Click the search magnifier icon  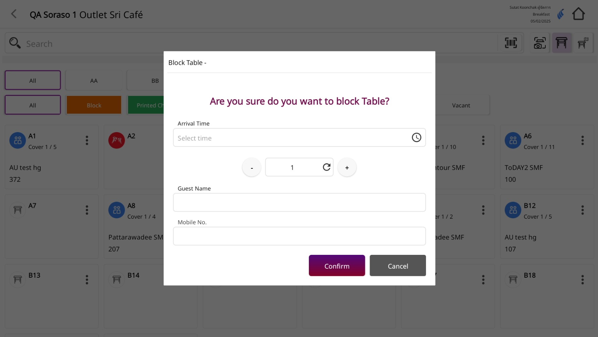15,43
